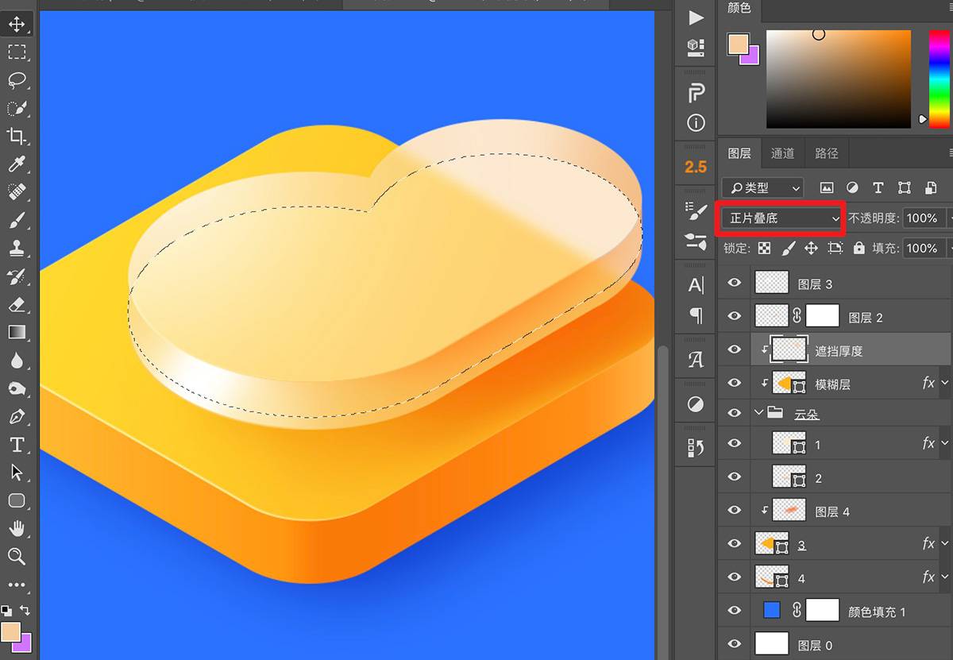Viewport: 953px width, 660px height.
Task: Swap foreground and background colors arrow
Action: tap(25, 610)
